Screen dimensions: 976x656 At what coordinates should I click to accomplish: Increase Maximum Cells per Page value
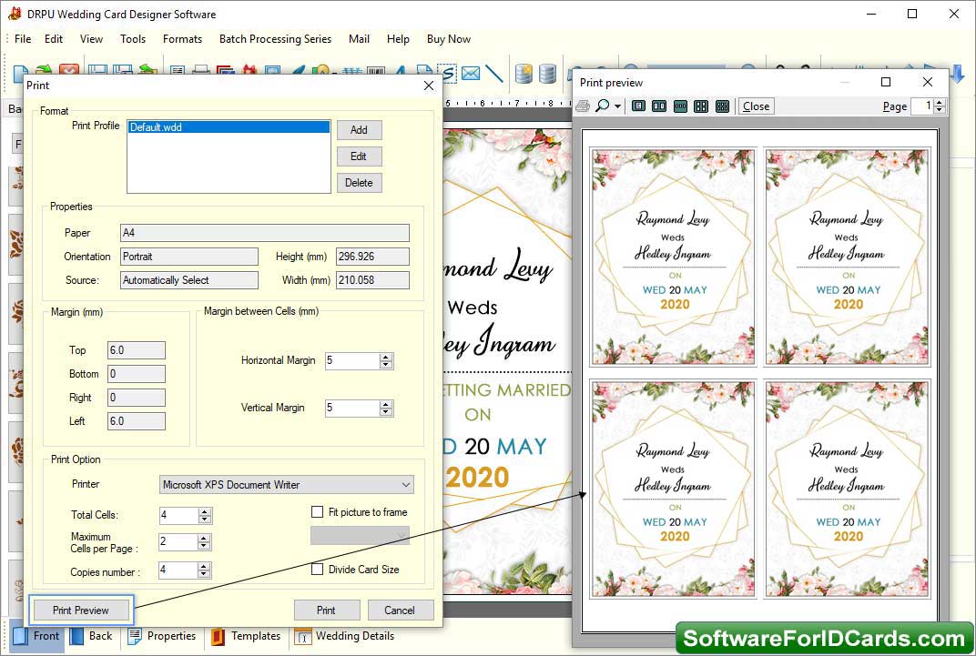(x=204, y=539)
